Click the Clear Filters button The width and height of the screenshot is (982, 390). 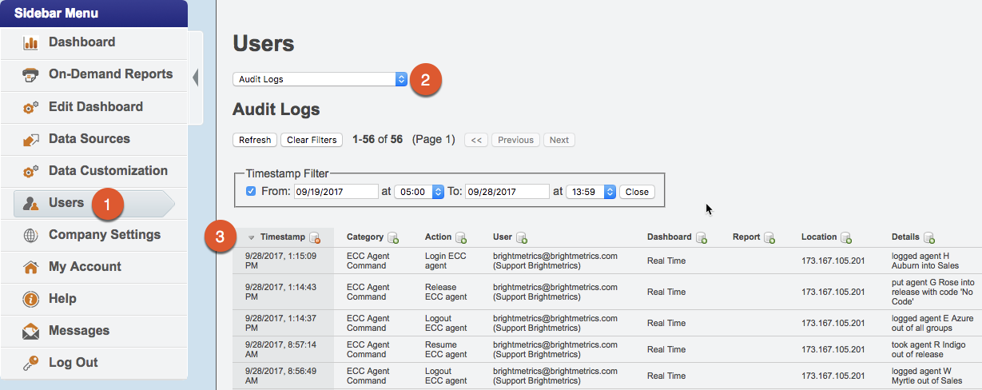[312, 140]
